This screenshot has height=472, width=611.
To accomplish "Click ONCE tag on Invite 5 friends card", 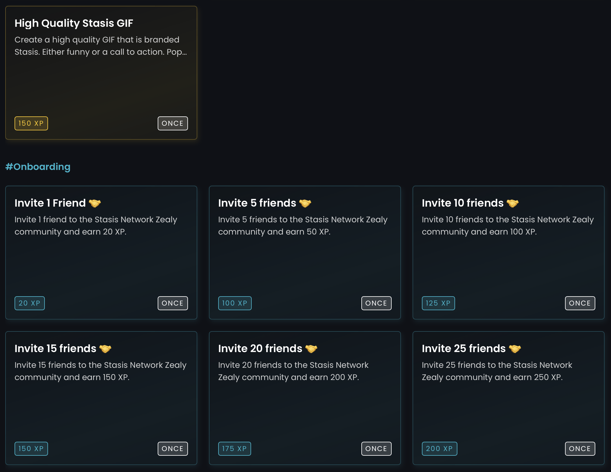I will click(x=376, y=303).
